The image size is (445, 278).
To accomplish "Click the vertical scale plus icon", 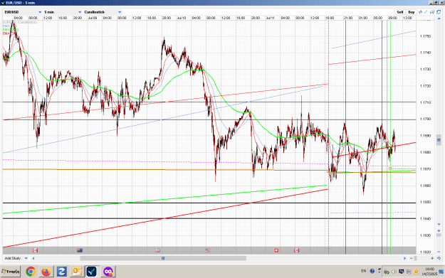I will tap(439, 230).
